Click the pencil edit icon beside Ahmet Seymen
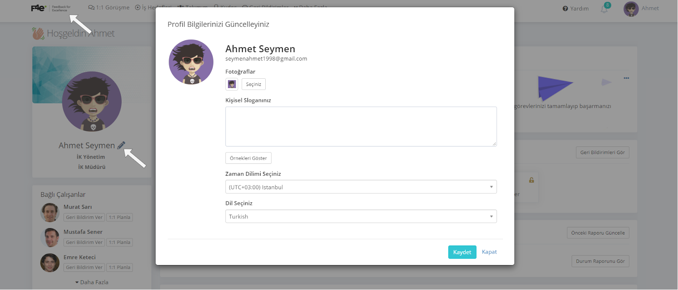This screenshot has height=290, width=678. point(121,145)
